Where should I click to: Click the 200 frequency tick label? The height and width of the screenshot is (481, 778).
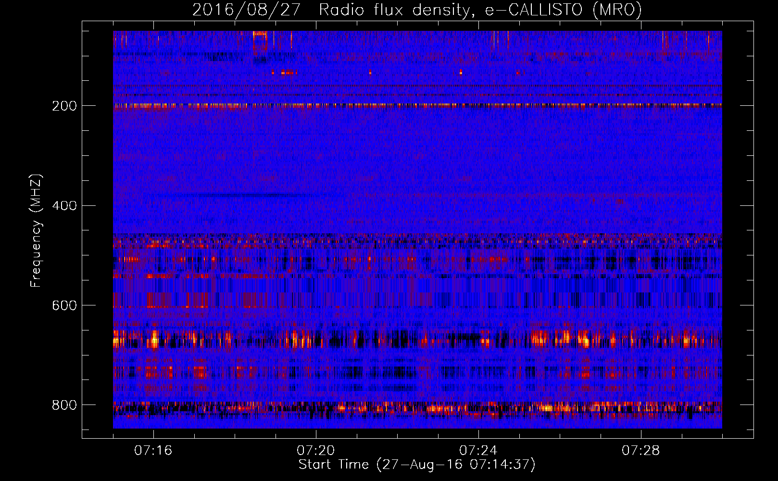pos(64,106)
